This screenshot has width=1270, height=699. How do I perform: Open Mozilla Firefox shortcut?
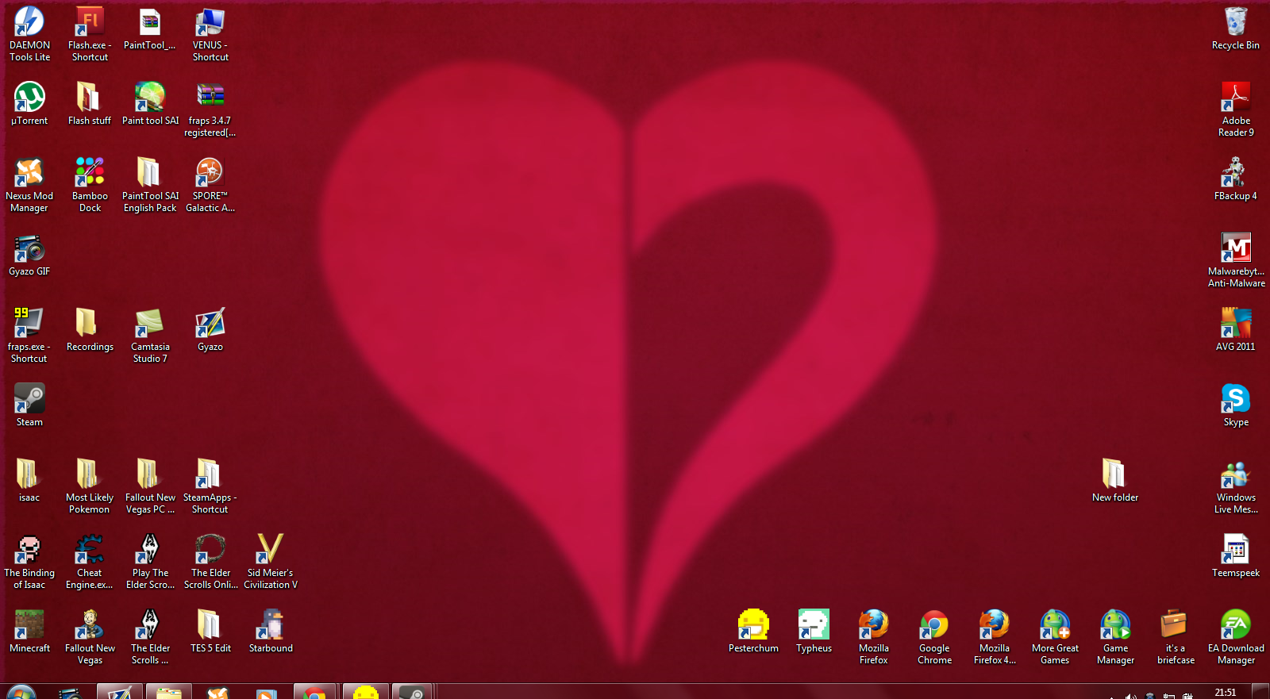[x=874, y=637]
